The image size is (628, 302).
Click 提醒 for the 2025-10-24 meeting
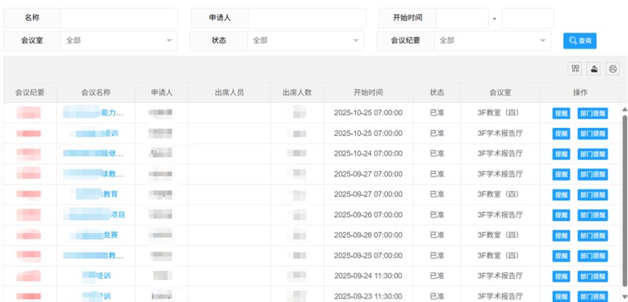(x=561, y=154)
